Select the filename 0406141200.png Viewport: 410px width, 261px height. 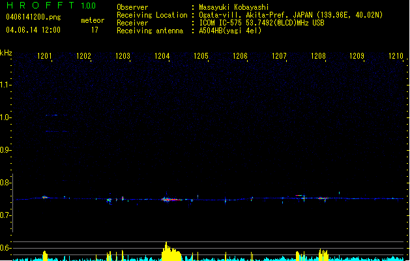click(x=33, y=17)
